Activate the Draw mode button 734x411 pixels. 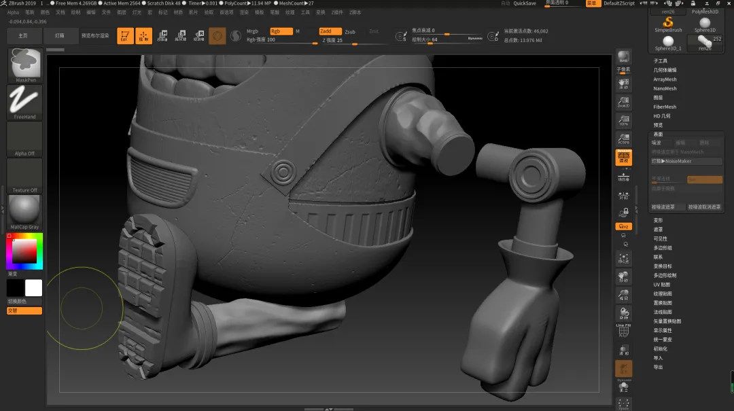(144, 36)
